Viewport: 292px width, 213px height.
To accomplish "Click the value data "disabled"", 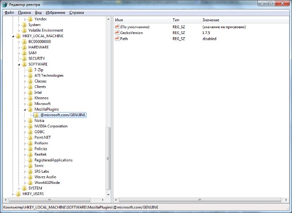I will [x=209, y=39].
